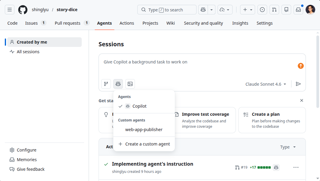320x181 pixels.
Task: Click the page vertical scrollbar
Action: pos(318,72)
